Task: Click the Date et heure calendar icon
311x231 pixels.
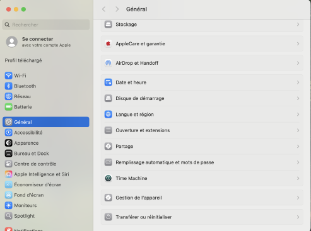Action: (109, 82)
